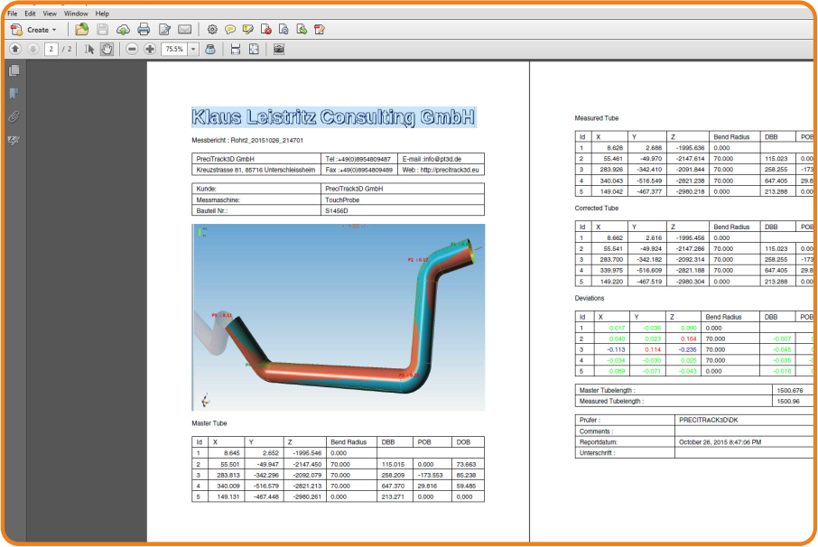Open the Window menu

pyautogui.click(x=76, y=14)
